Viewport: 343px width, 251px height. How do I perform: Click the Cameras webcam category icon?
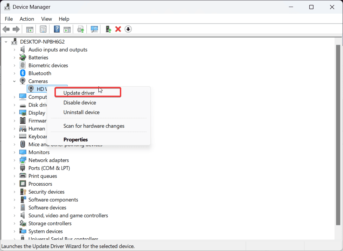tap(22, 81)
